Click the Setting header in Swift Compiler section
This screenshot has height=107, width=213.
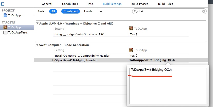click(x=59, y=50)
